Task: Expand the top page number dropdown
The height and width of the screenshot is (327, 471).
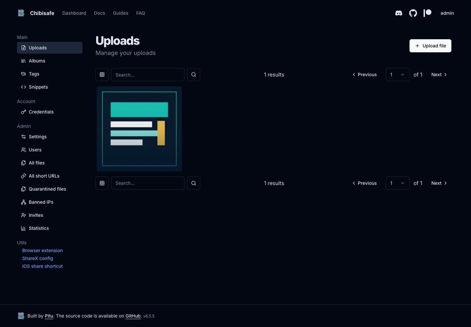Action: point(398,75)
